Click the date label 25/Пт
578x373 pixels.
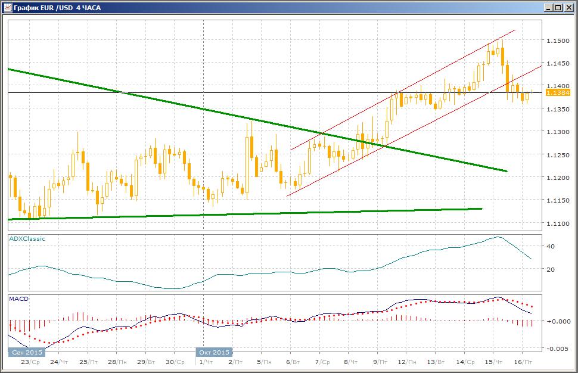coord(88,362)
